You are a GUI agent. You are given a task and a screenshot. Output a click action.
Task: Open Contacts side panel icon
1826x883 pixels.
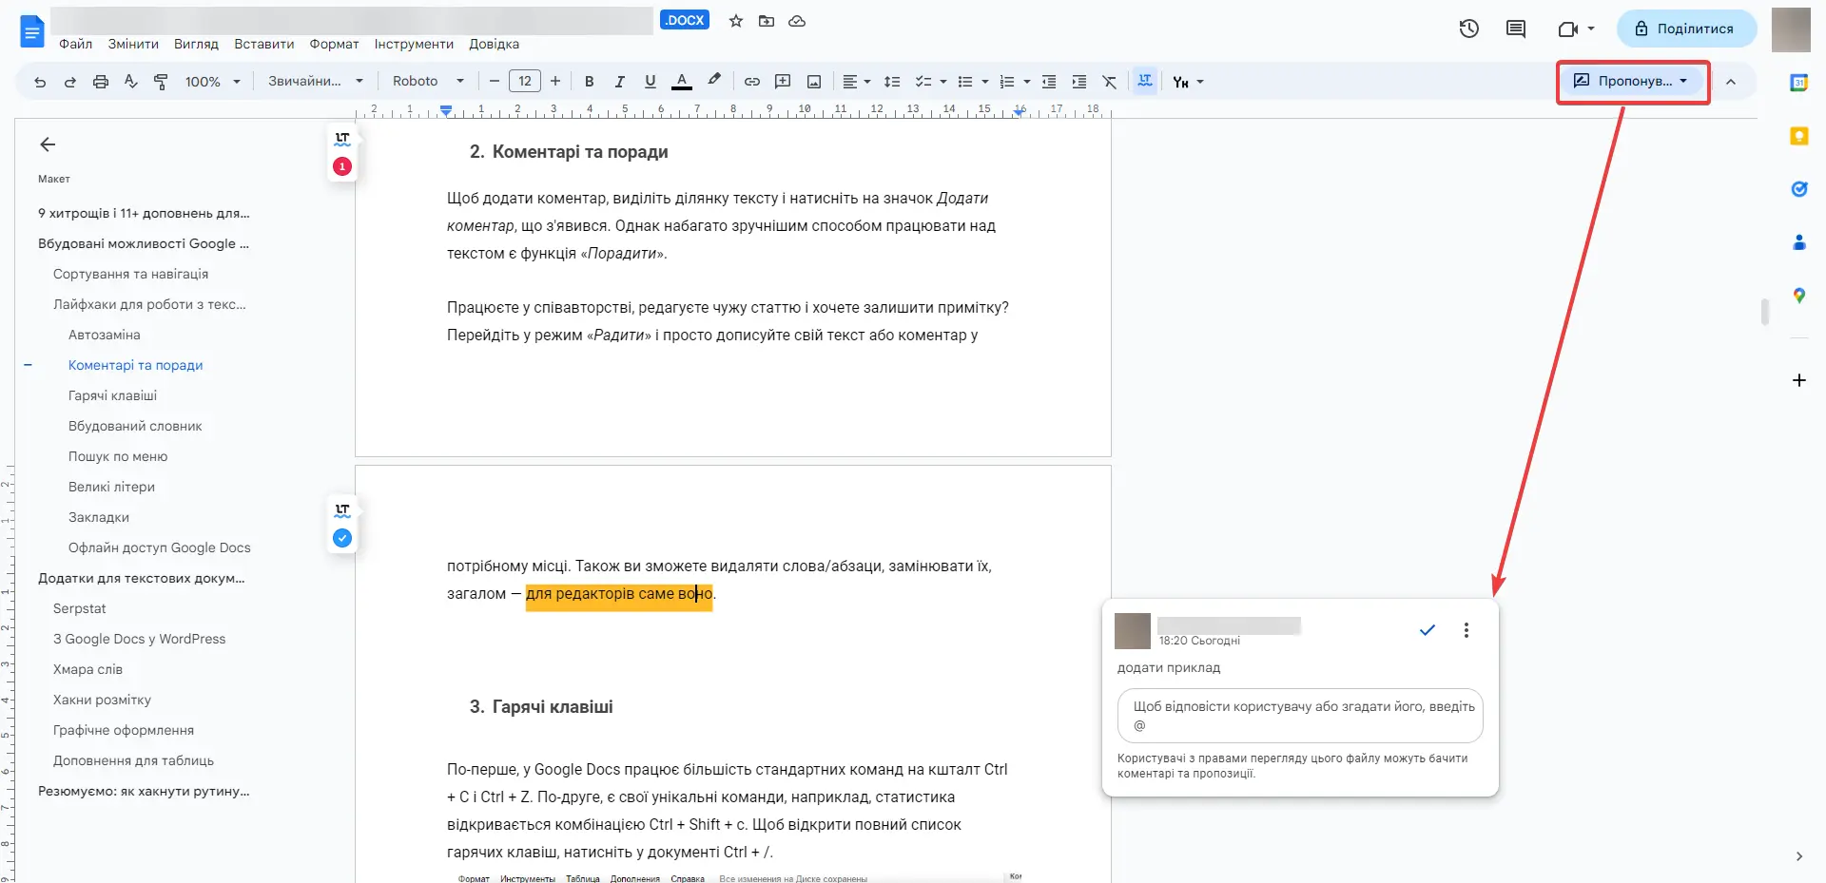pos(1798,242)
